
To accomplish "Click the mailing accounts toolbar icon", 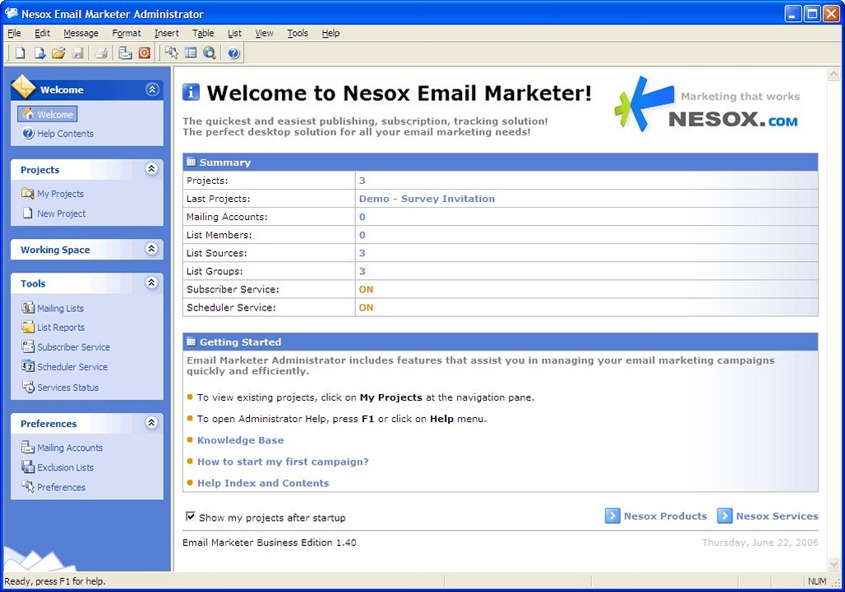I will pos(125,53).
